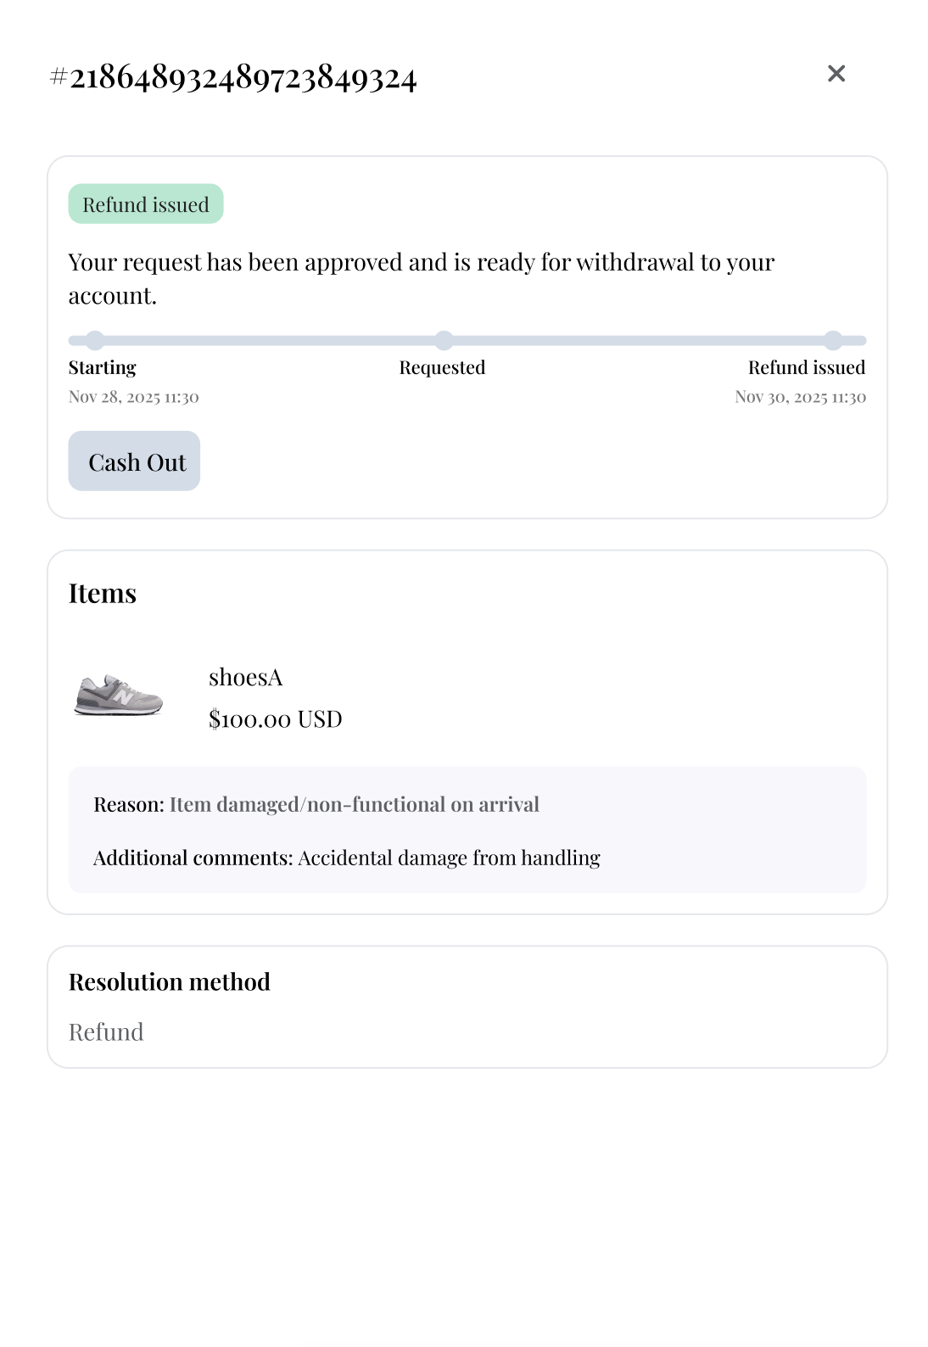Select the Starting step dot on progress bar

(x=95, y=341)
